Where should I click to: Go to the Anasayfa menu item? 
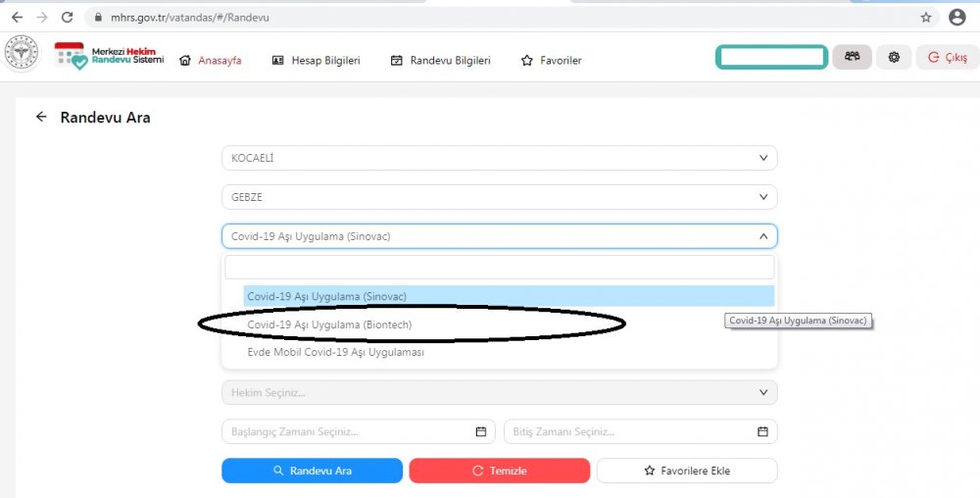tap(211, 61)
